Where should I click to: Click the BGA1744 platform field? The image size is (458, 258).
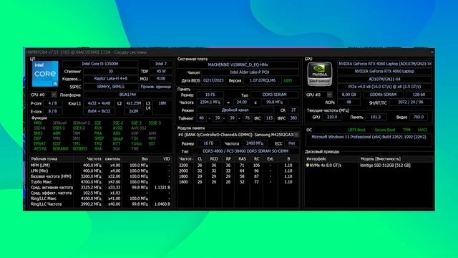pos(127,95)
